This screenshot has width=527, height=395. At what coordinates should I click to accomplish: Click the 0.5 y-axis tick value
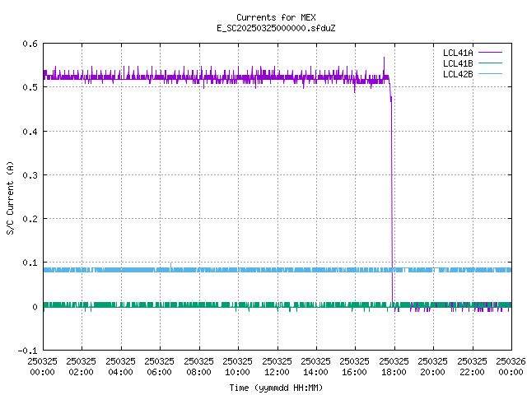click(30, 87)
